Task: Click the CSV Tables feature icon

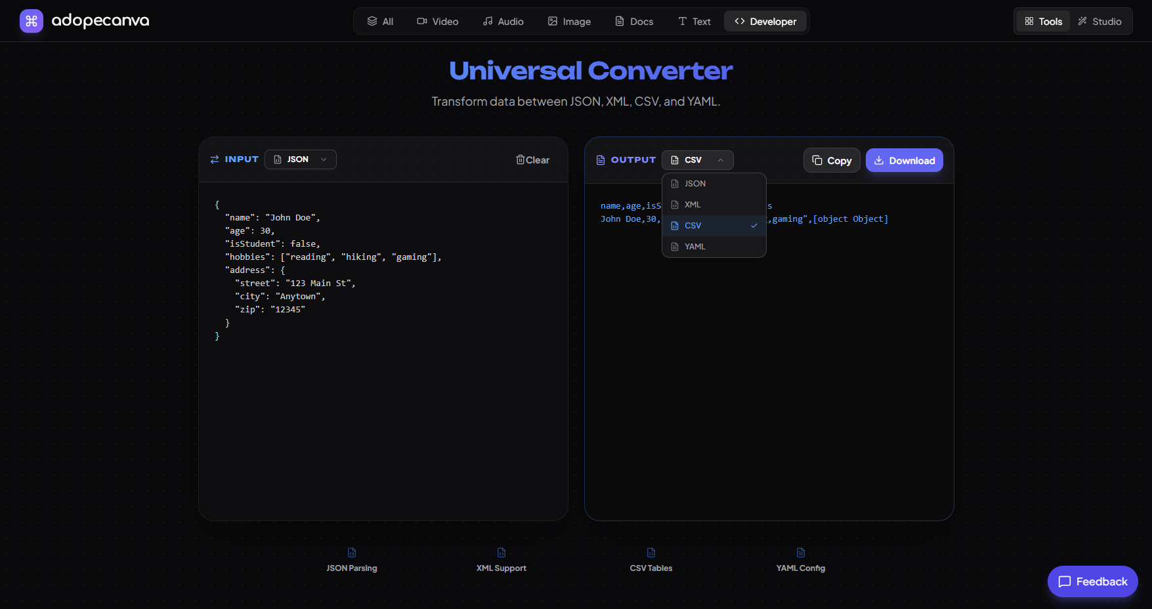Action: 651,553
